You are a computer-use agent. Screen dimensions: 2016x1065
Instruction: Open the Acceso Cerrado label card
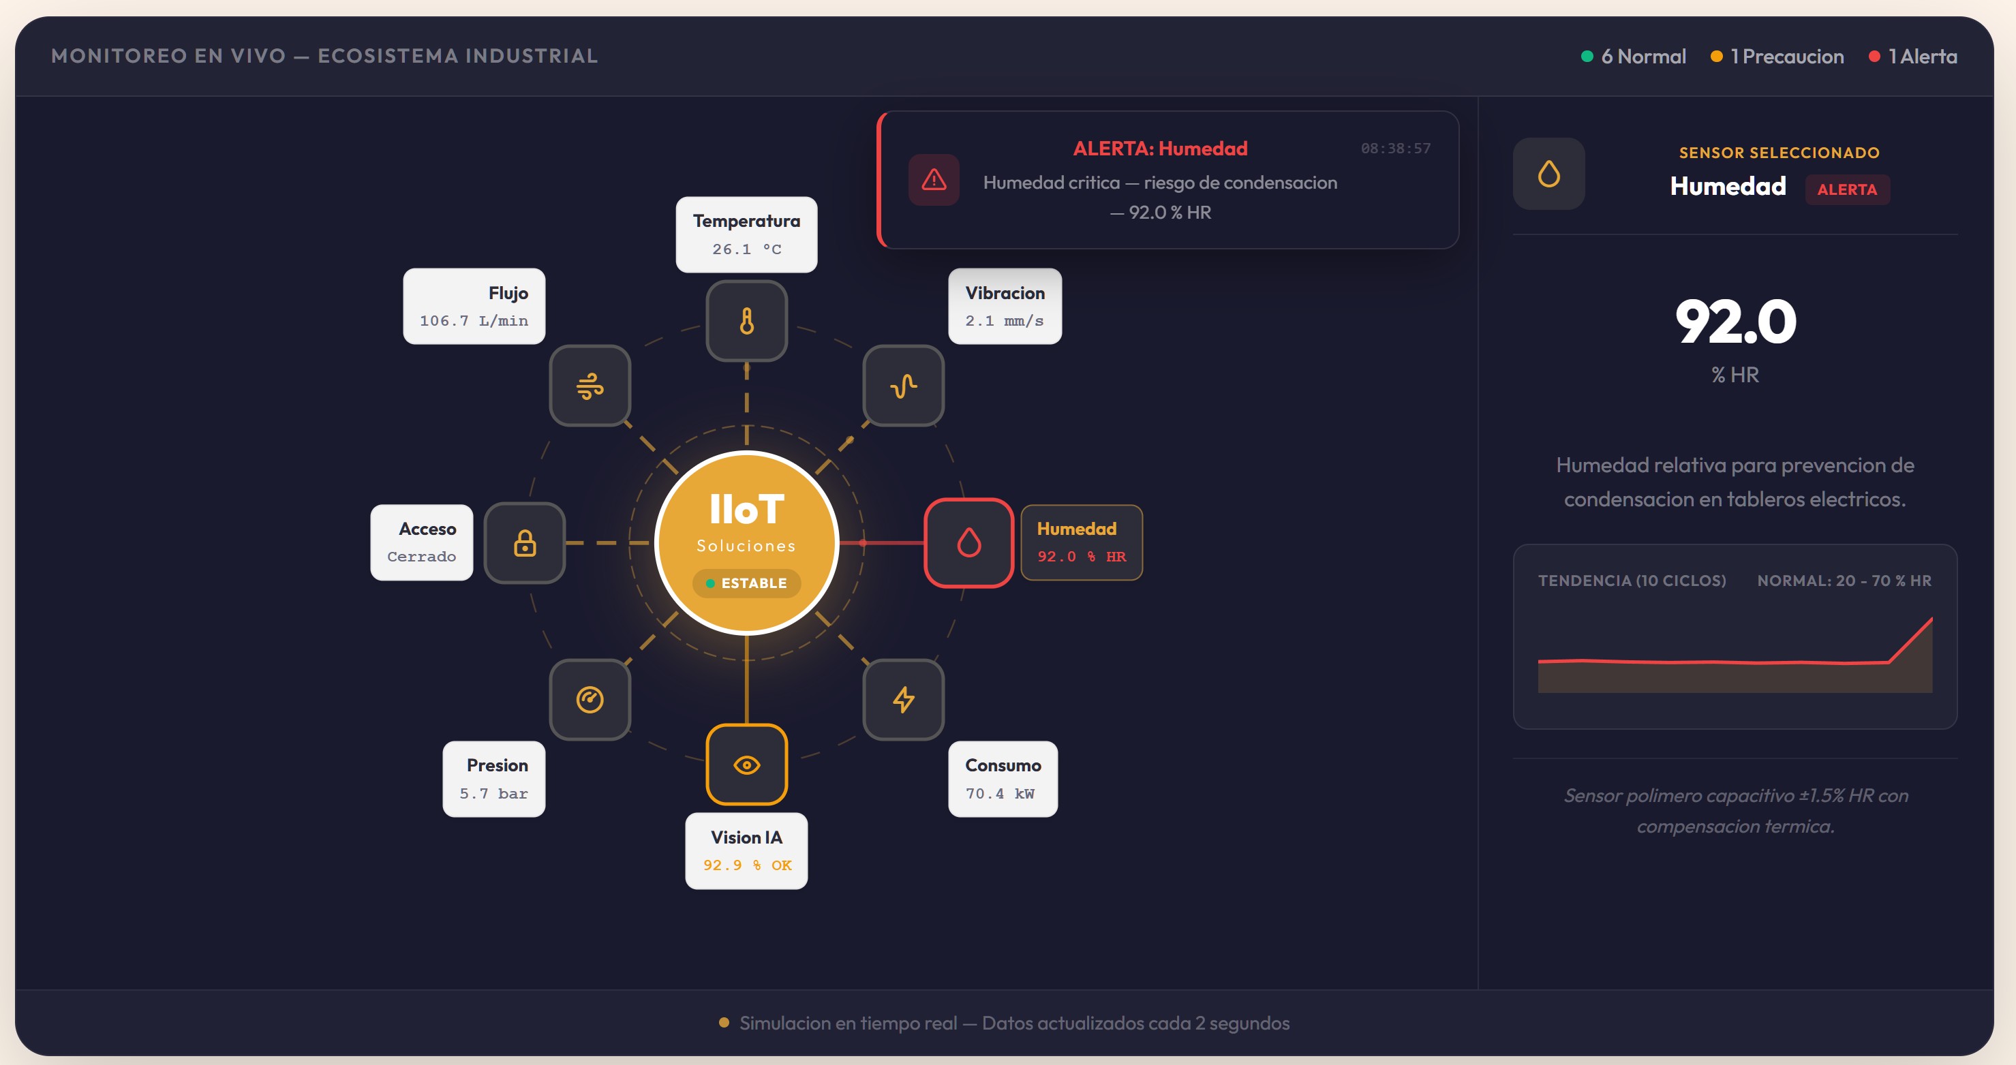[x=422, y=542]
